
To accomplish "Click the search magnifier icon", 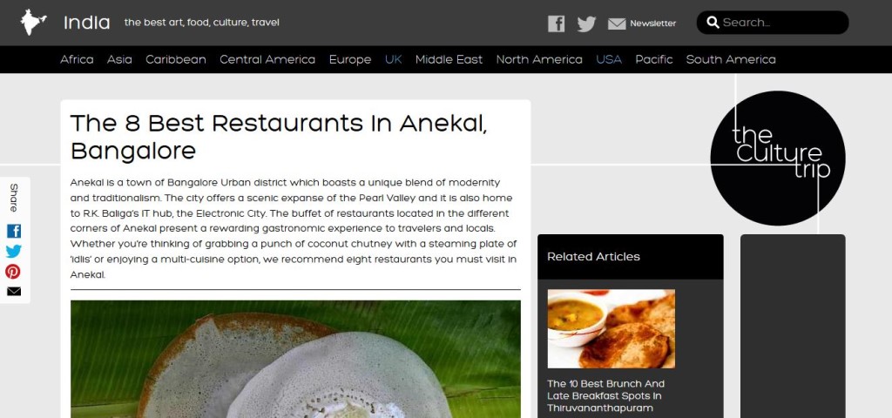I will [x=713, y=22].
